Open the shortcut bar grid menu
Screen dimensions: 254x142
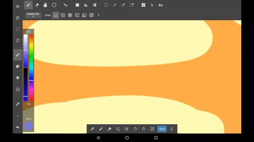(171, 129)
